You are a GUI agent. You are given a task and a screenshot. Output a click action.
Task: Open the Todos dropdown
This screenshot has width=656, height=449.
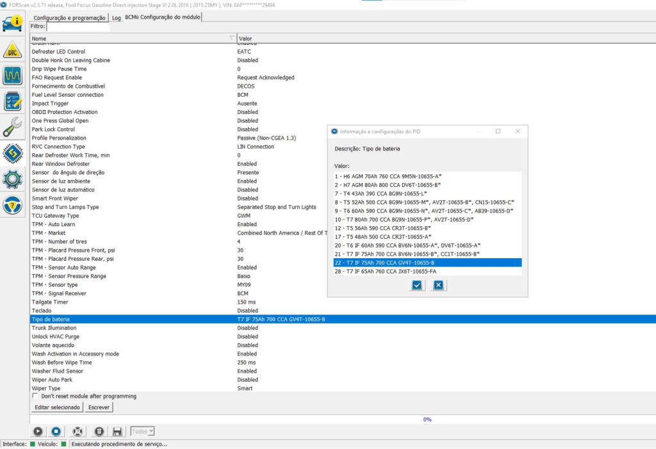click(142, 432)
